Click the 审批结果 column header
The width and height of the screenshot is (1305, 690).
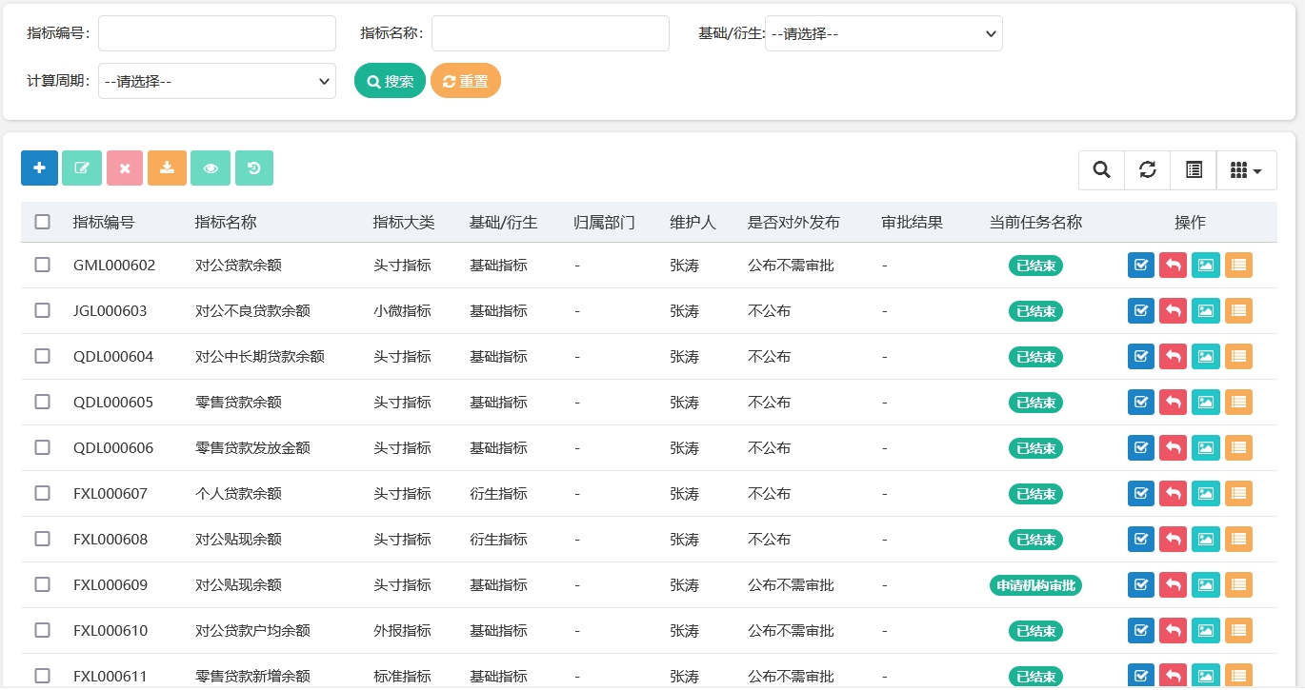[913, 223]
